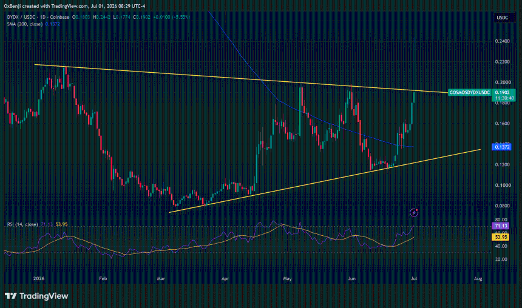Click the 0.1600 price axis label
The image size is (522, 308).
point(502,124)
